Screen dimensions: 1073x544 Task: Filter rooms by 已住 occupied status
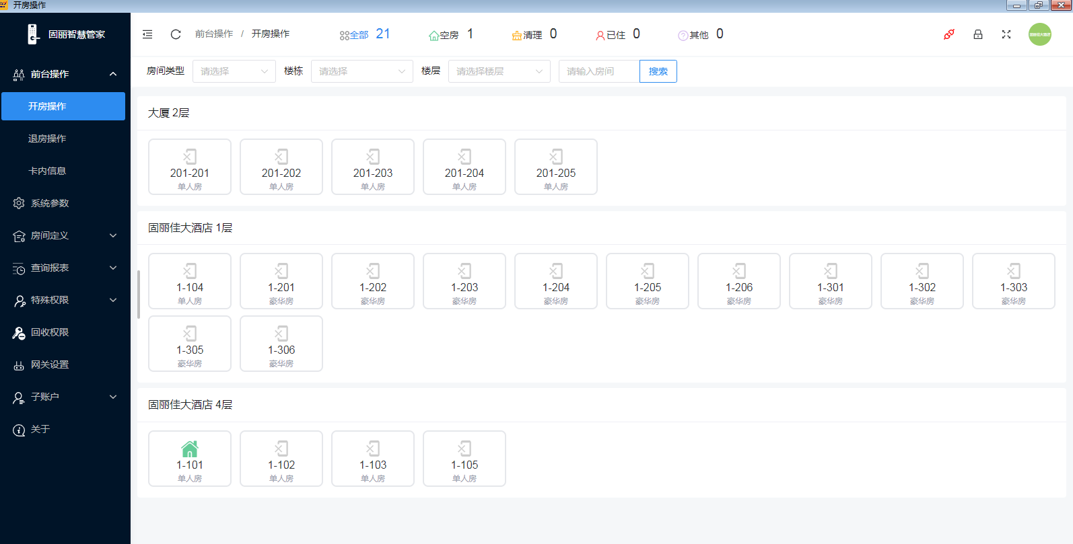click(x=617, y=34)
